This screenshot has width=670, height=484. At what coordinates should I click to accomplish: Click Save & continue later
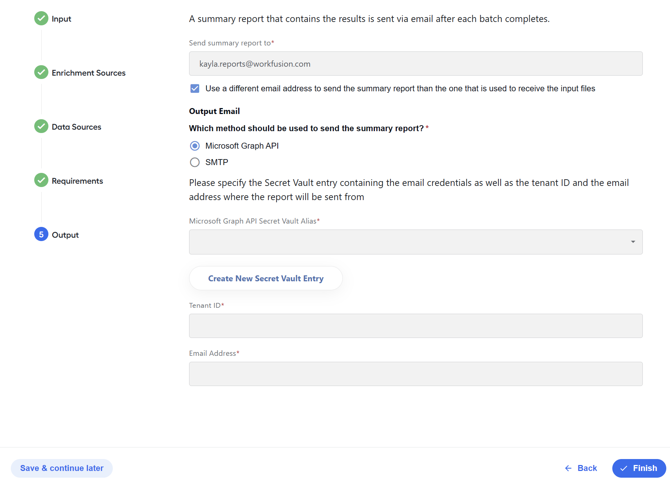pyautogui.click(x=62, y=468)
